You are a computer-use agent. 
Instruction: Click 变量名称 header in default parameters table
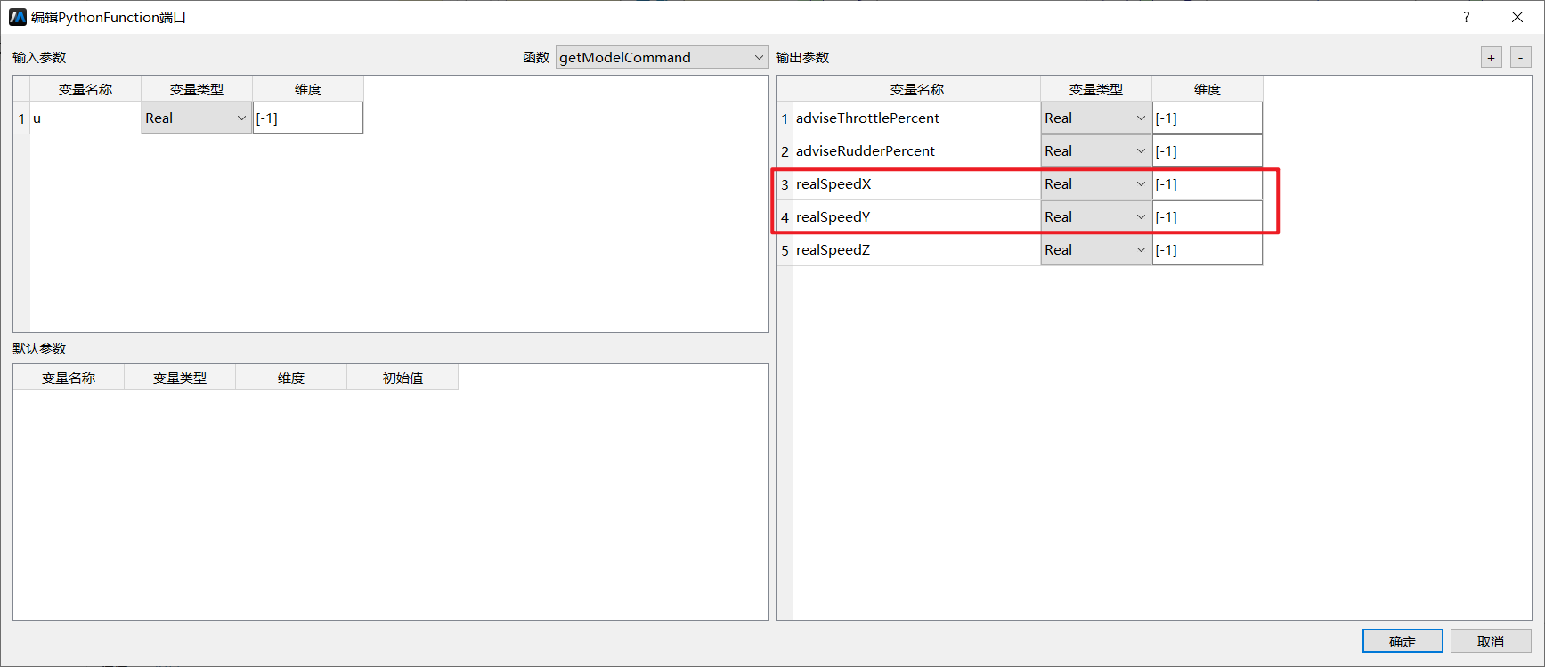pyautogui.click(x=69, y=378)
